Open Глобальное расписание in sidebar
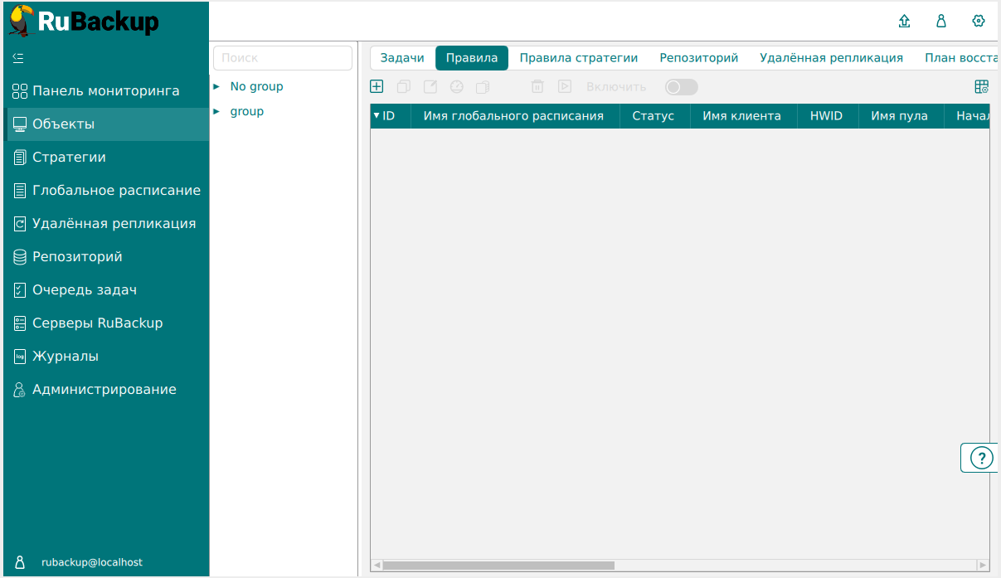 pyautogui.click(x=116, y=191)
